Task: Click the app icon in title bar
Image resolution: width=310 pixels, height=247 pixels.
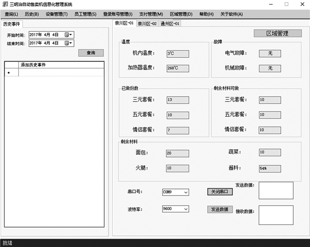Action: pos(5,4)
